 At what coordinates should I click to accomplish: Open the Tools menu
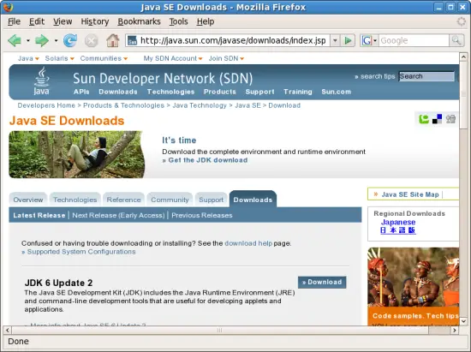178,21
